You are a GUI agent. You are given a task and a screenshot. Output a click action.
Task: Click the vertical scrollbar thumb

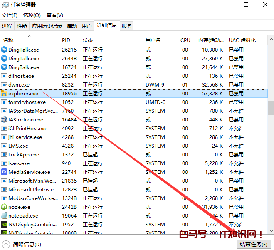[271, 107]
